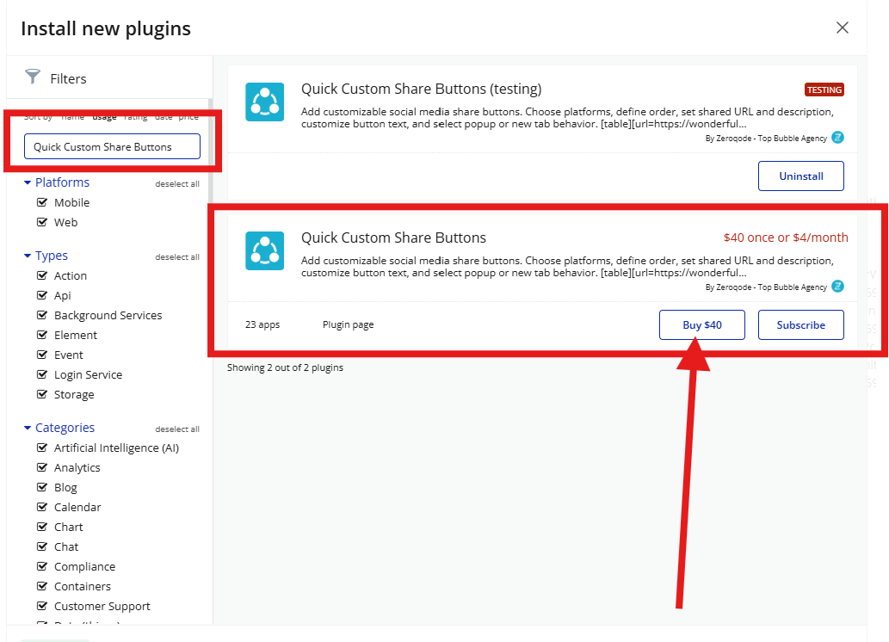The height and width of the screenshot is (642, 889).
Task: Close the Install new plugins dialog
Action: click(x=842, y=28)
